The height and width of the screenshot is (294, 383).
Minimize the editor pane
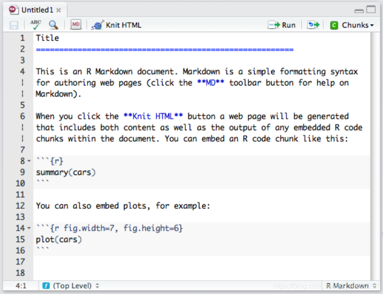[359, 11]
